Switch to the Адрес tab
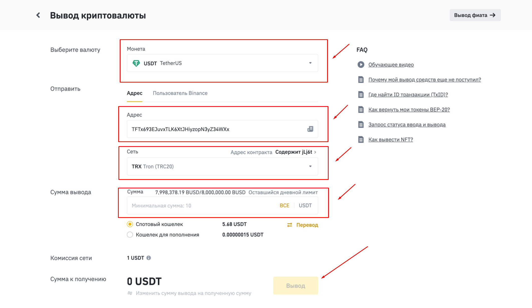 tap(135, 93)
